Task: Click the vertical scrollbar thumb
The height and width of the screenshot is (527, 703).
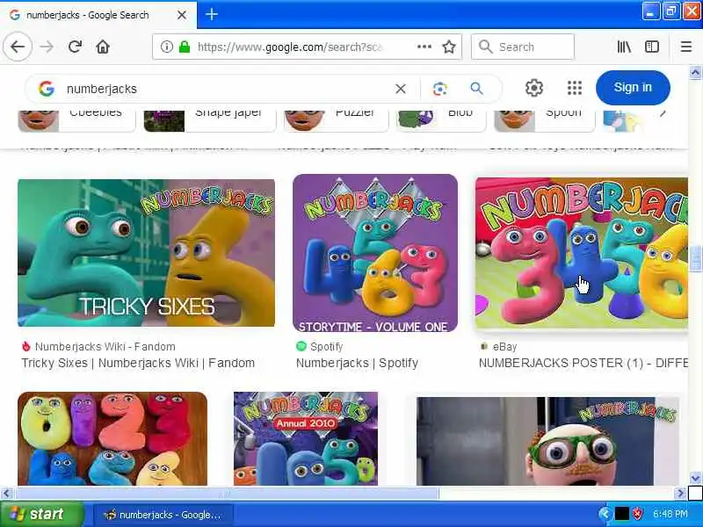Action: (x=695, y=258)
